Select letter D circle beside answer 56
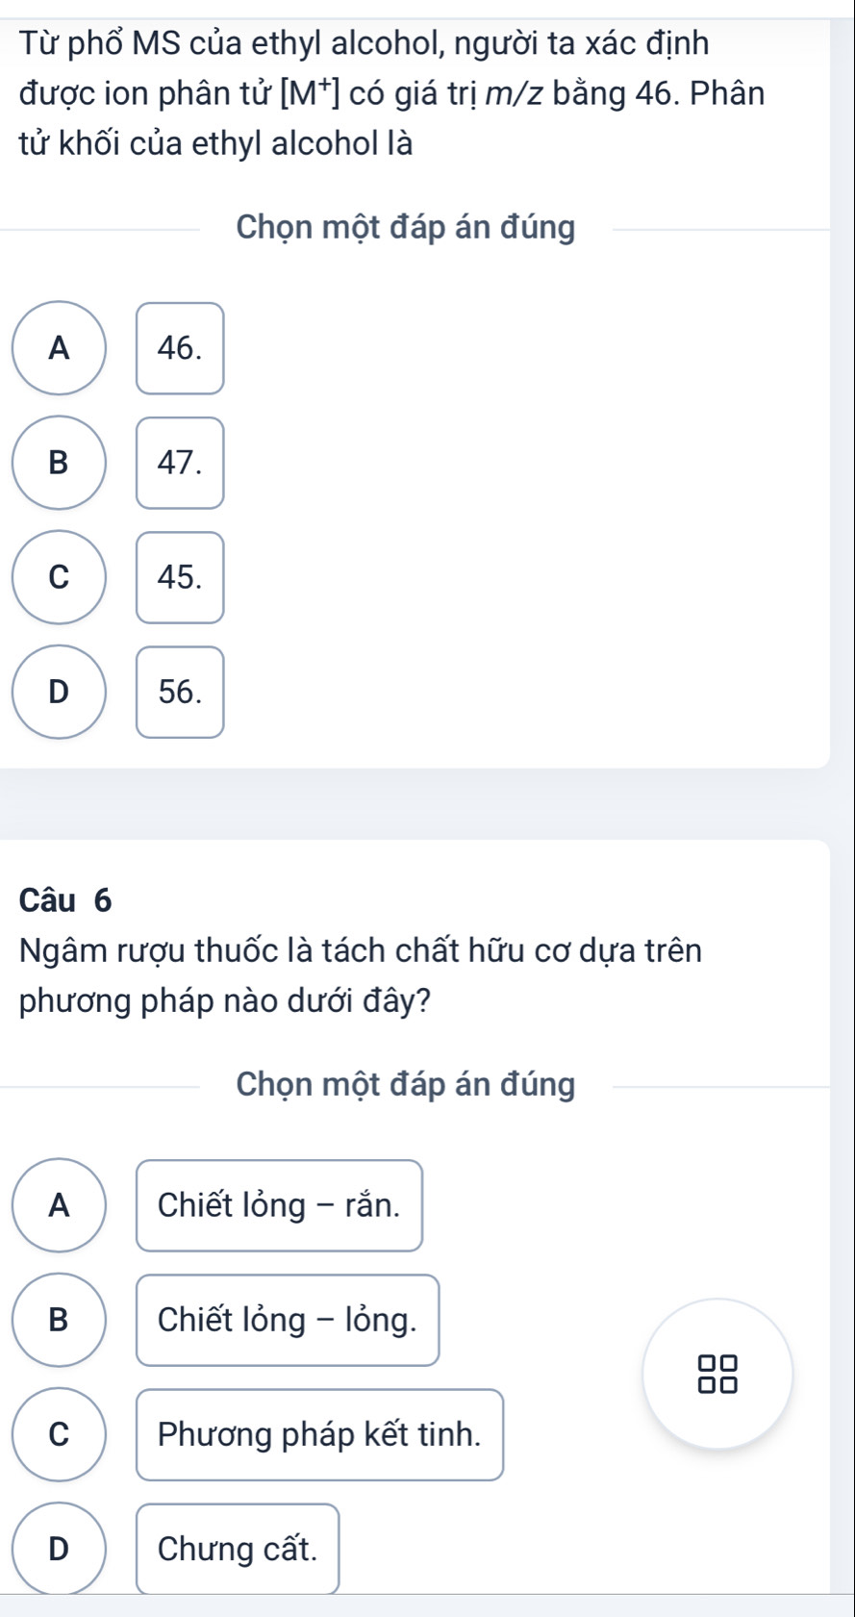 (60, 692)
